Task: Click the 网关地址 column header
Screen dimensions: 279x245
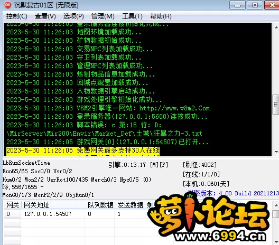Action: 53,205
